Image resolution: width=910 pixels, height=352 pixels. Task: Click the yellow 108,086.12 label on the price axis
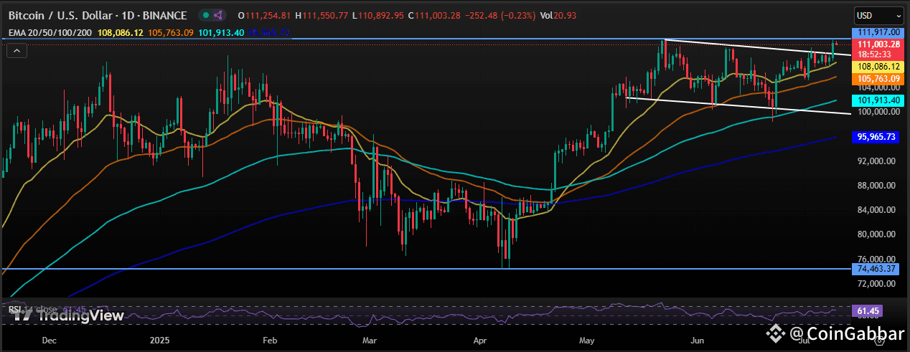click(x=877, y=66)
